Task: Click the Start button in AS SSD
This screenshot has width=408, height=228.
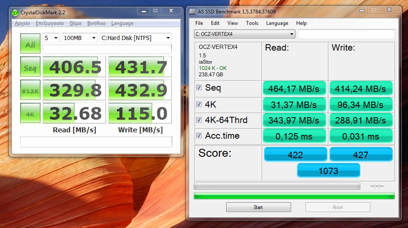Action: (x=258, y=207)
